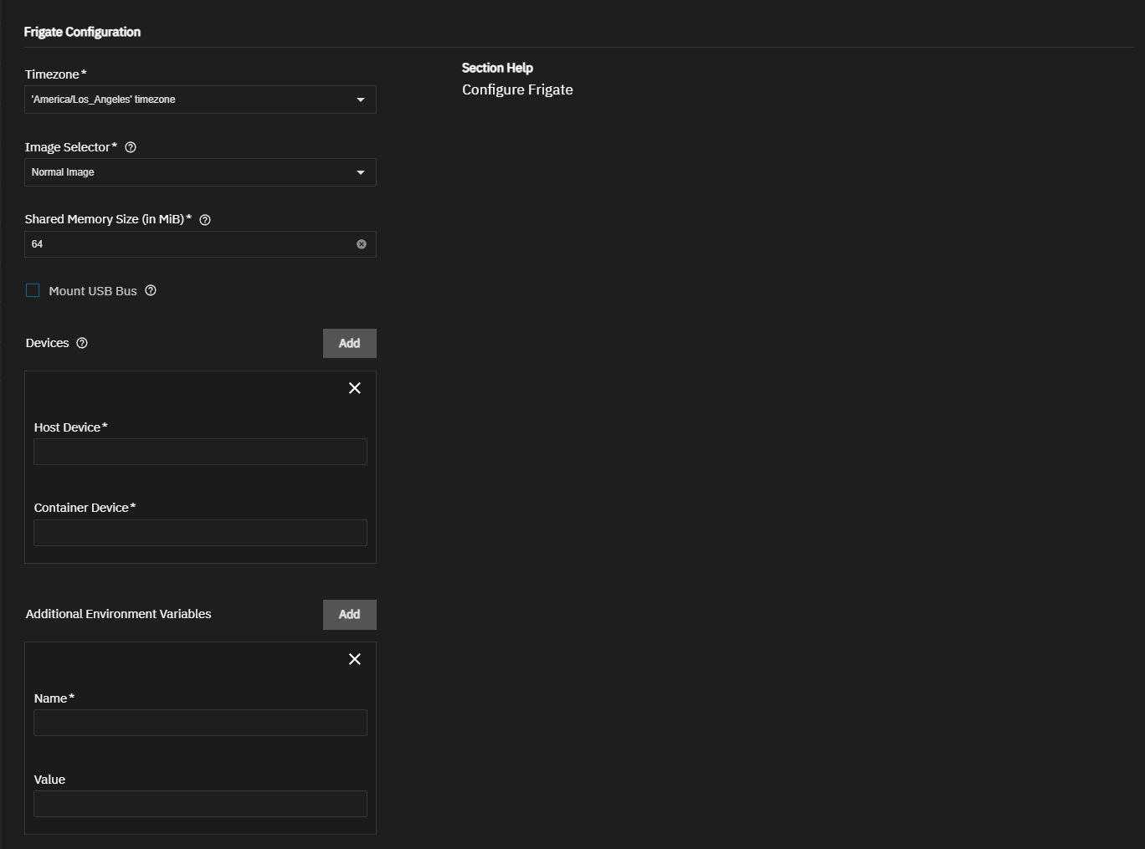Delete the environment variable entry
Viewport: 1145px width, 849px height.
[355, 659]
